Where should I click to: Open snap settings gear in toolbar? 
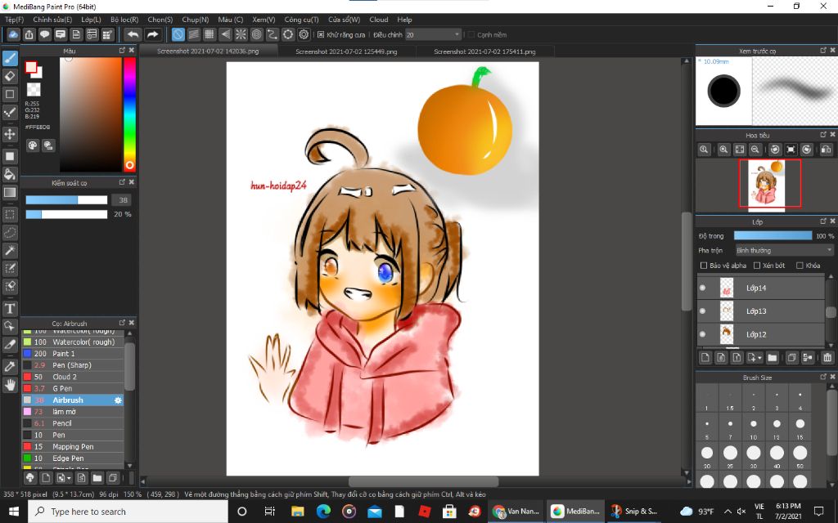coord(304,34)
